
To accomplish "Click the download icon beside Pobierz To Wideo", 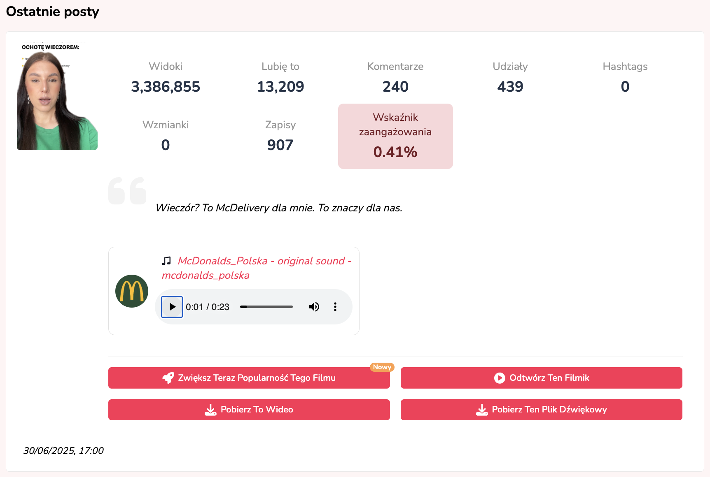I will (x=210, y=410).
